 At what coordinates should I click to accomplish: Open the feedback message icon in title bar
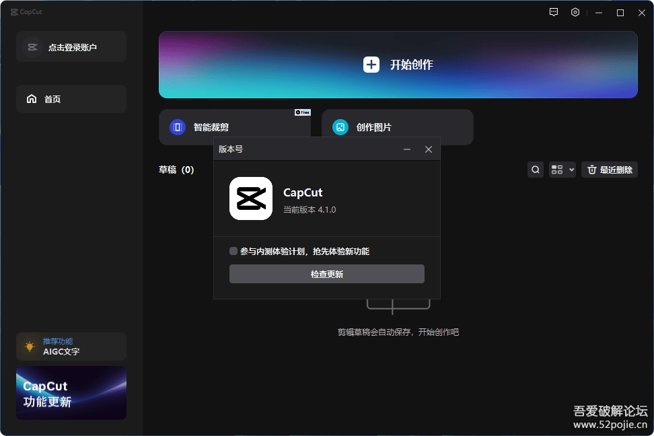pos(554,12)
